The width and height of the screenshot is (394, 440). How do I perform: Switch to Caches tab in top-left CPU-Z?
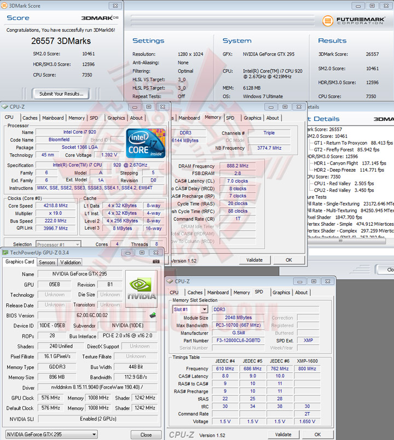point(30,118)
